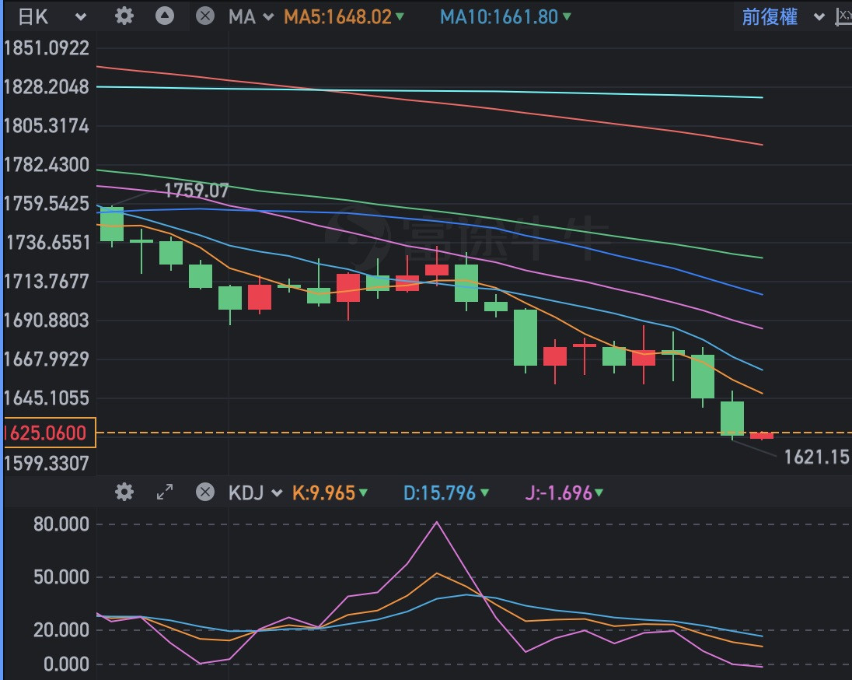Click the axis scale icon at top right
Screen dimensions: 852x680
[x=843, y=16]
